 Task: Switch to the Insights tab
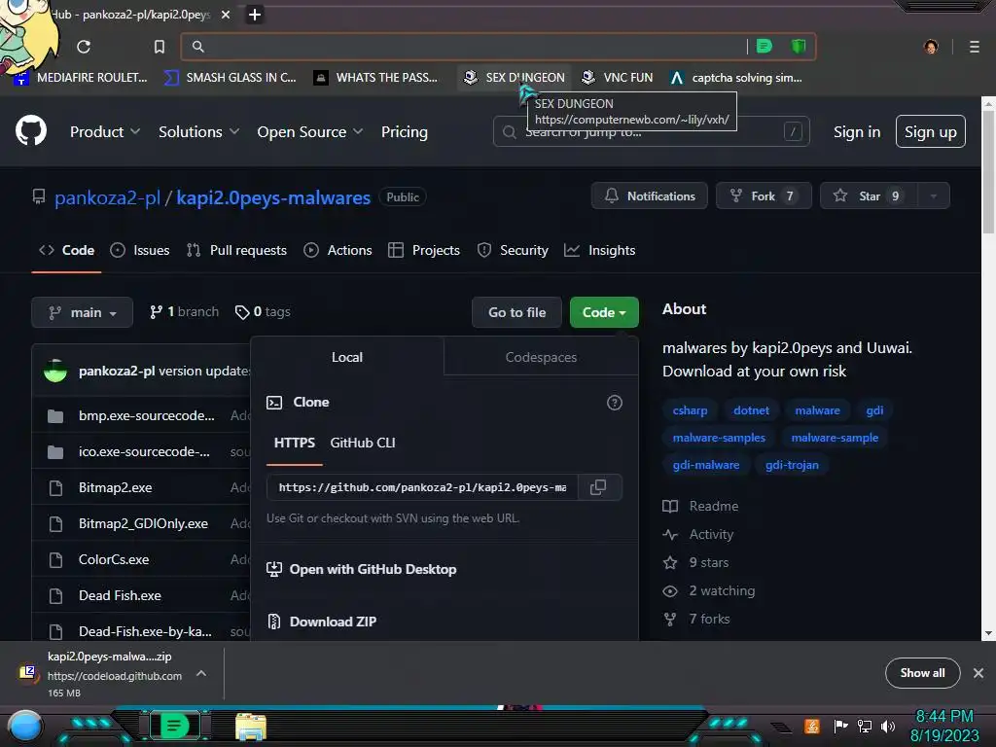click(x=599, y=250)
